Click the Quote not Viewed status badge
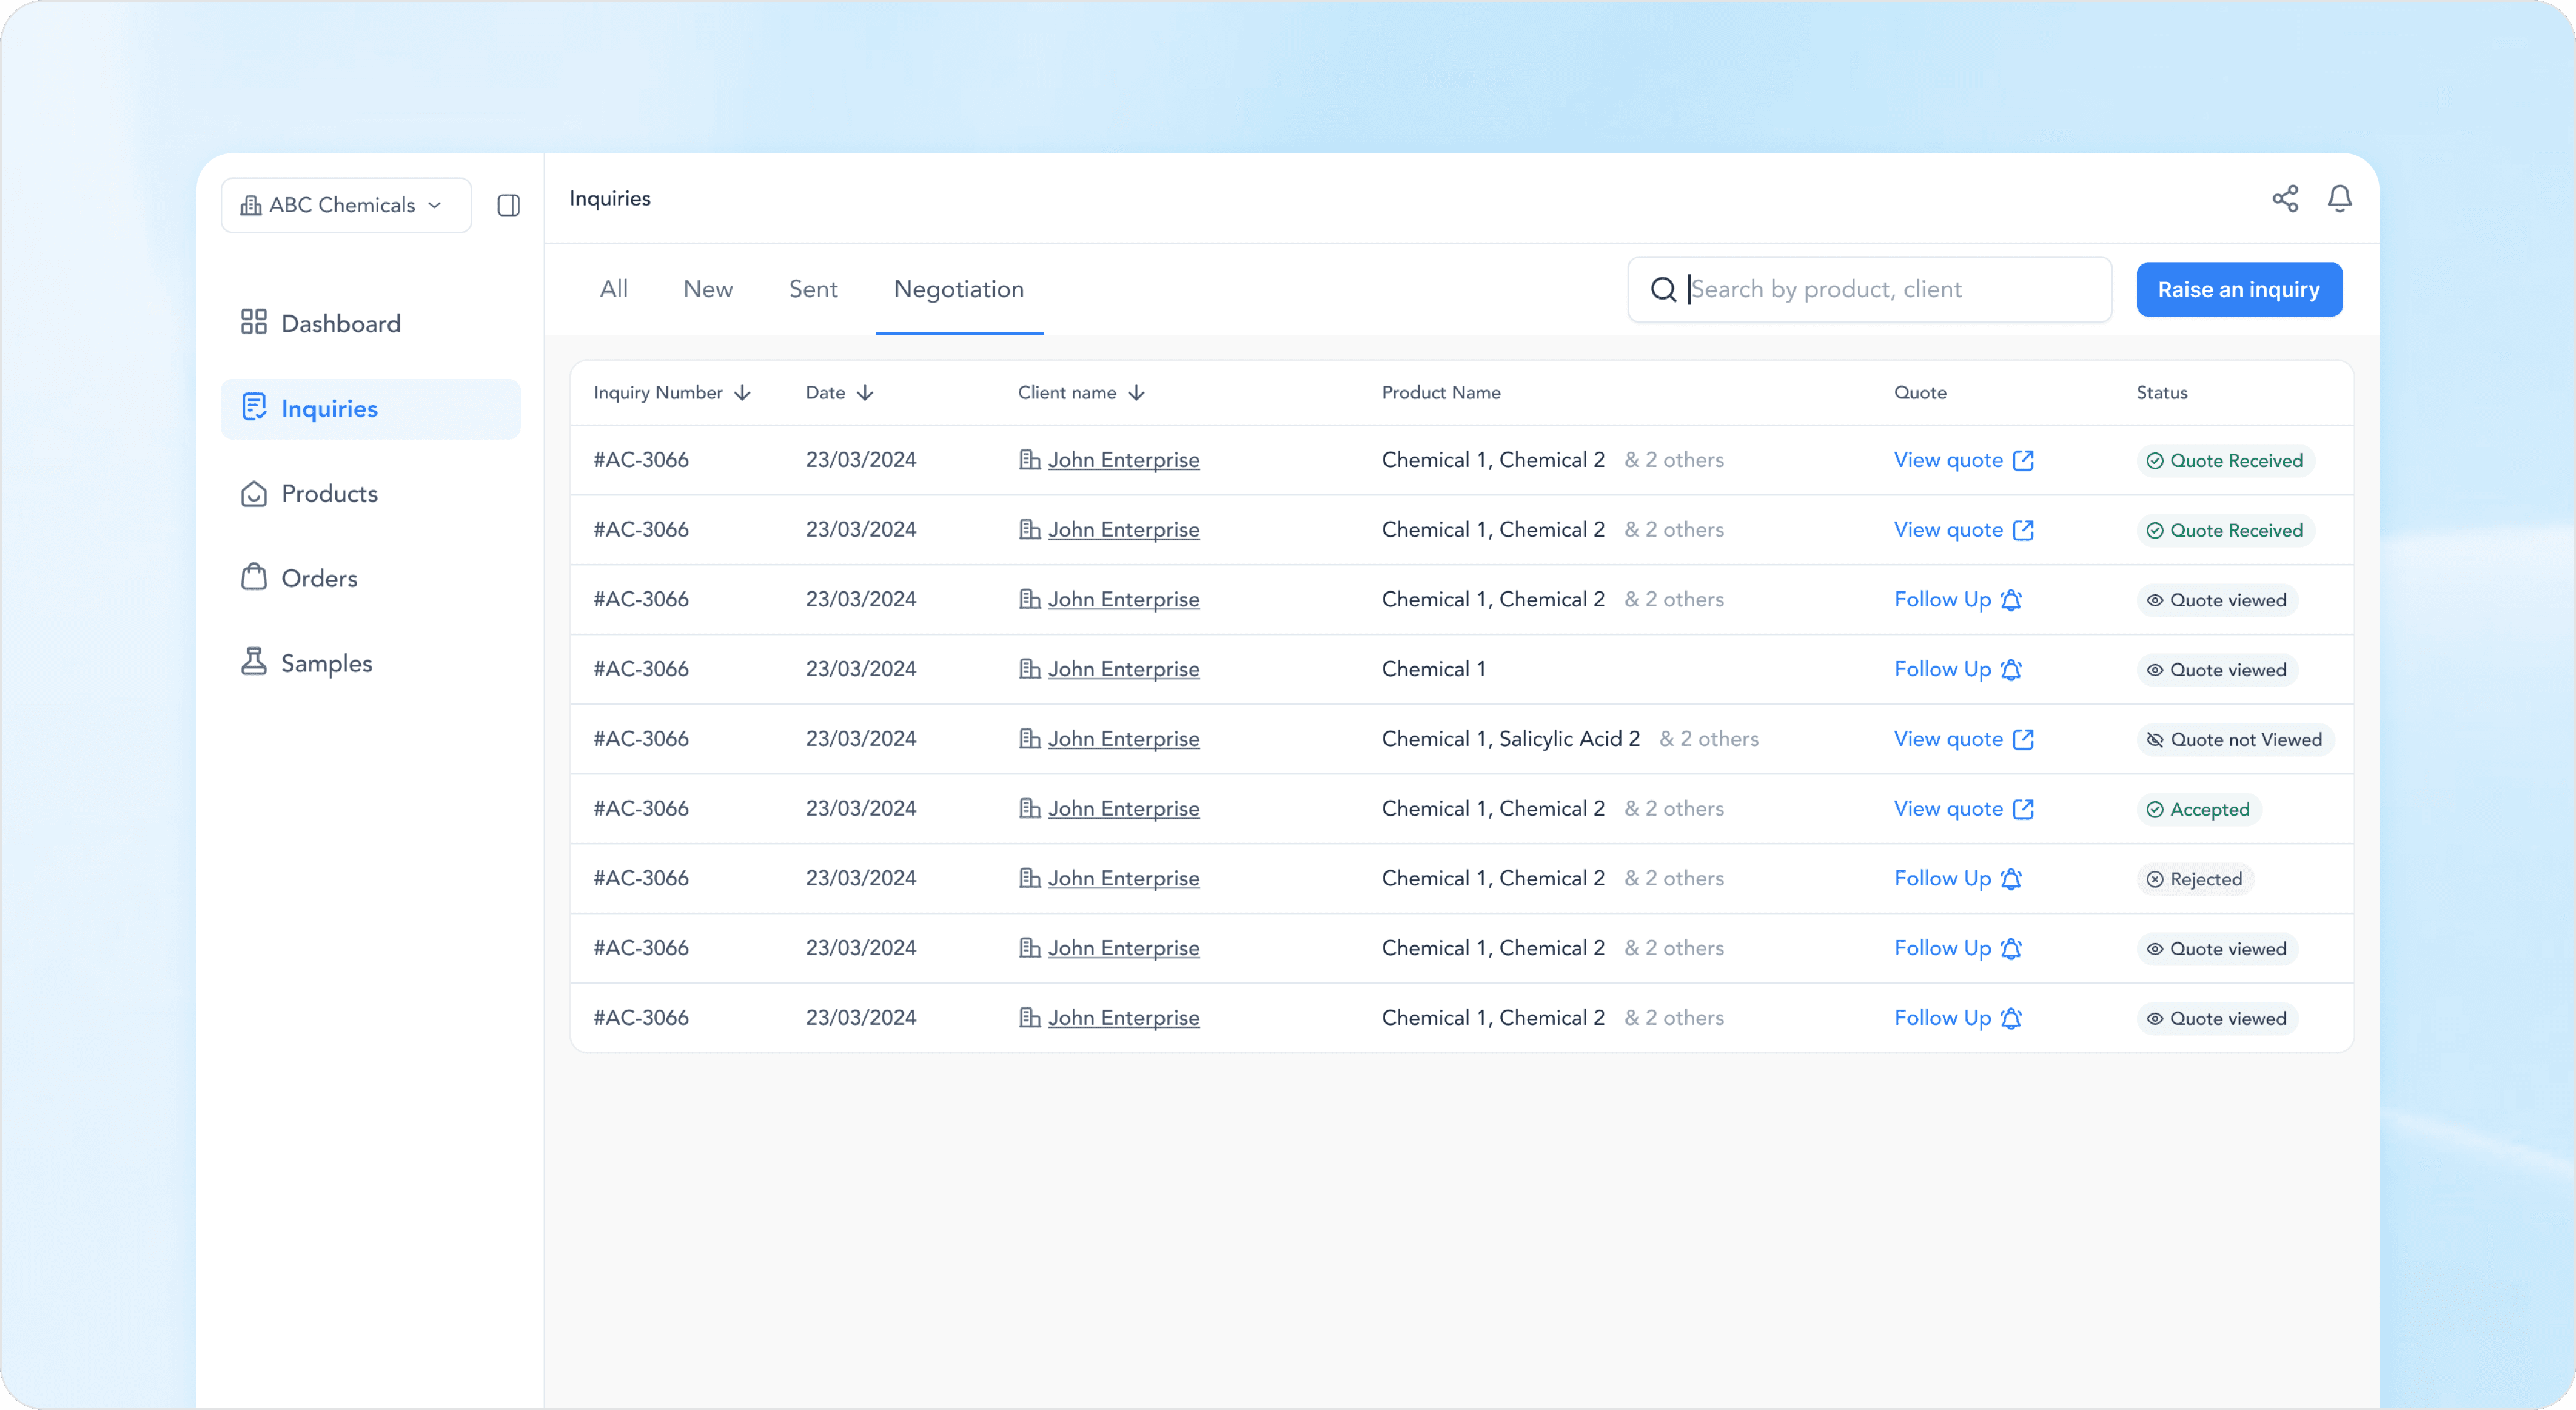Screen dimensions: 2576x1410 point(2234,739)
